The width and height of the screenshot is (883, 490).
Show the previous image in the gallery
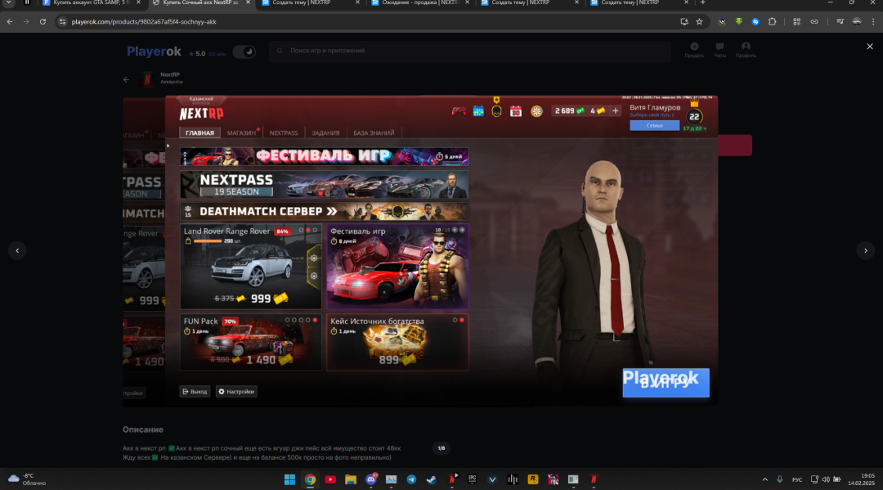17,250
